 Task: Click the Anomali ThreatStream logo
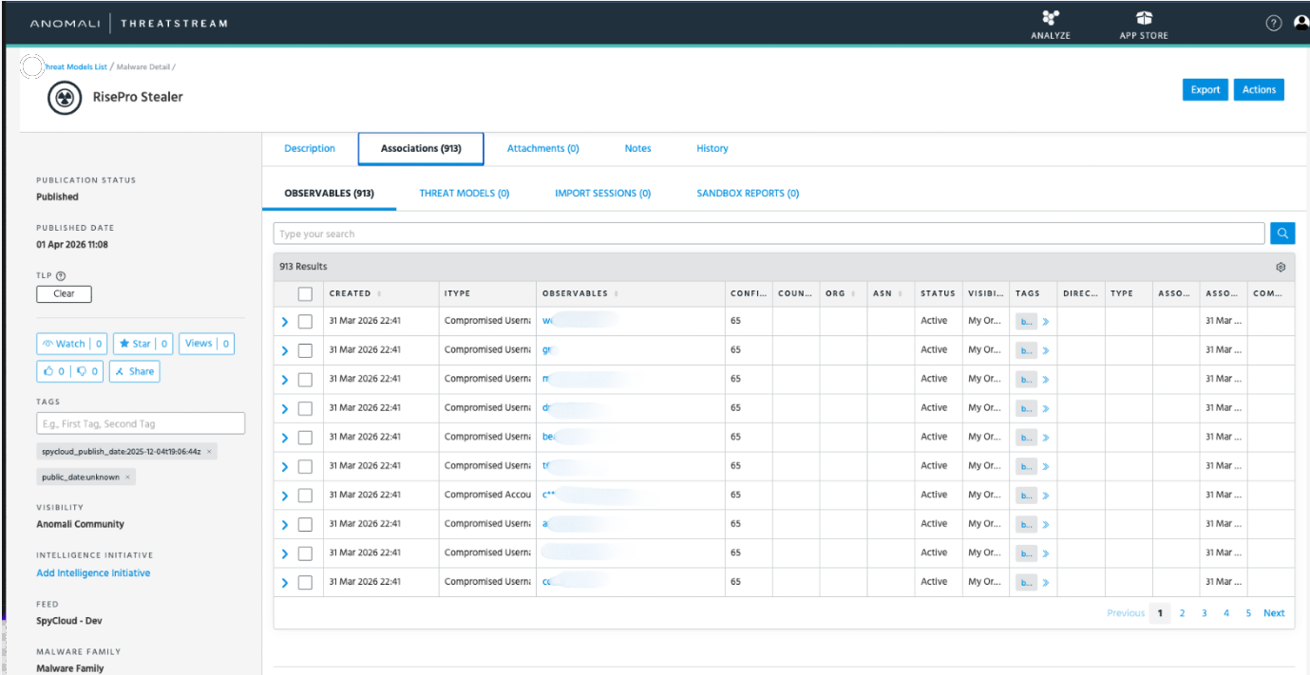129,24
